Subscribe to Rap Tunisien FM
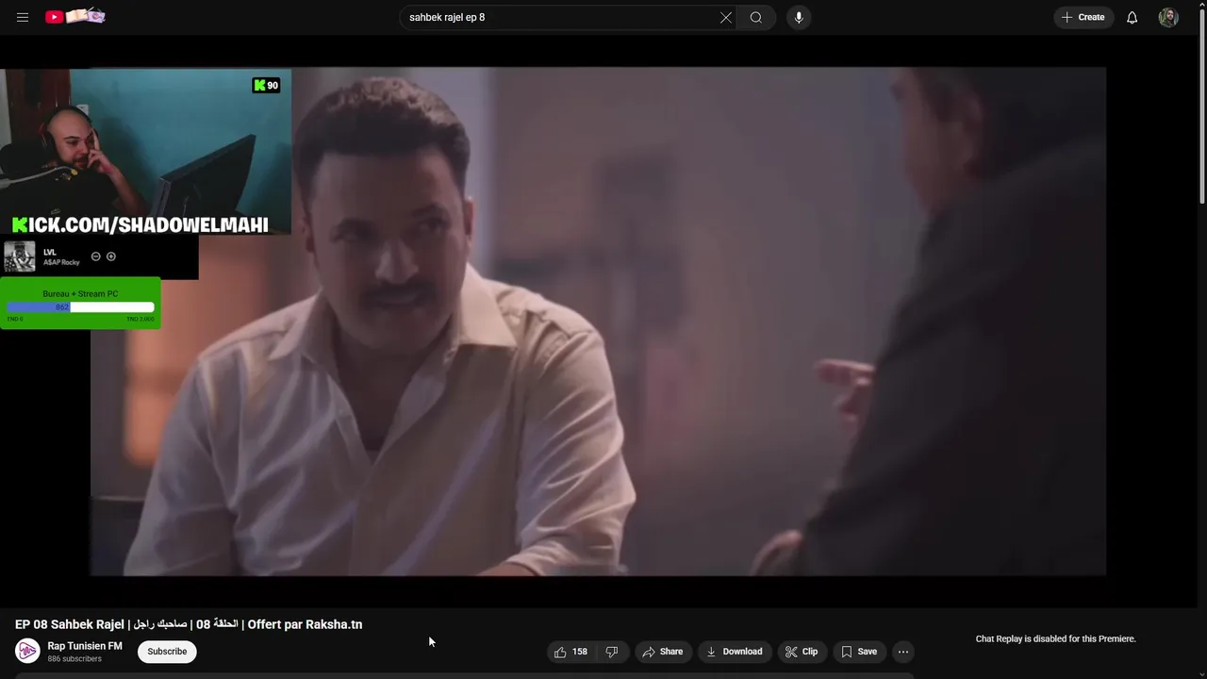Image resolution: width=1207 pixels, height=679 pixels. tap(167, 652)
